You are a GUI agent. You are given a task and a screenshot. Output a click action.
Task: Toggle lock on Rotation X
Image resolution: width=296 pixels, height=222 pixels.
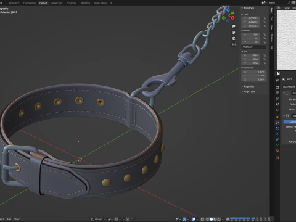[x=265, y=35]
